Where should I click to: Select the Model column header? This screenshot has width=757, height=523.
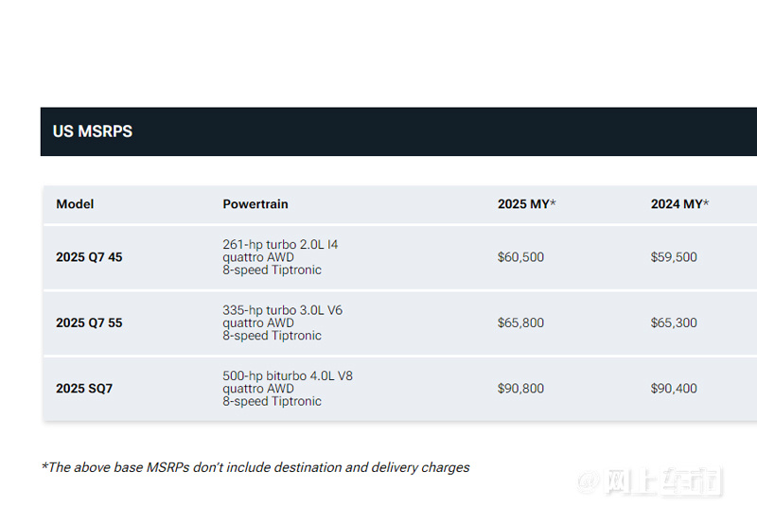(75, 204)
